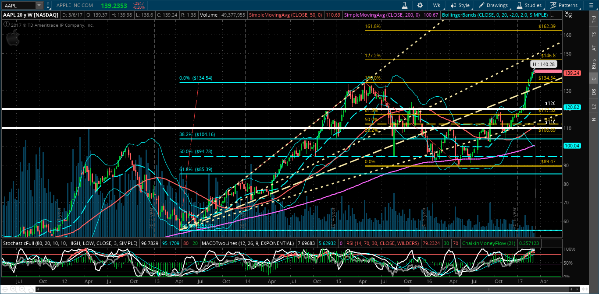Click the MACDTwoLines study label
Image resolution: width=599 pixels, height=294 pixels.
pyautogui.click(x=248, y=243)
